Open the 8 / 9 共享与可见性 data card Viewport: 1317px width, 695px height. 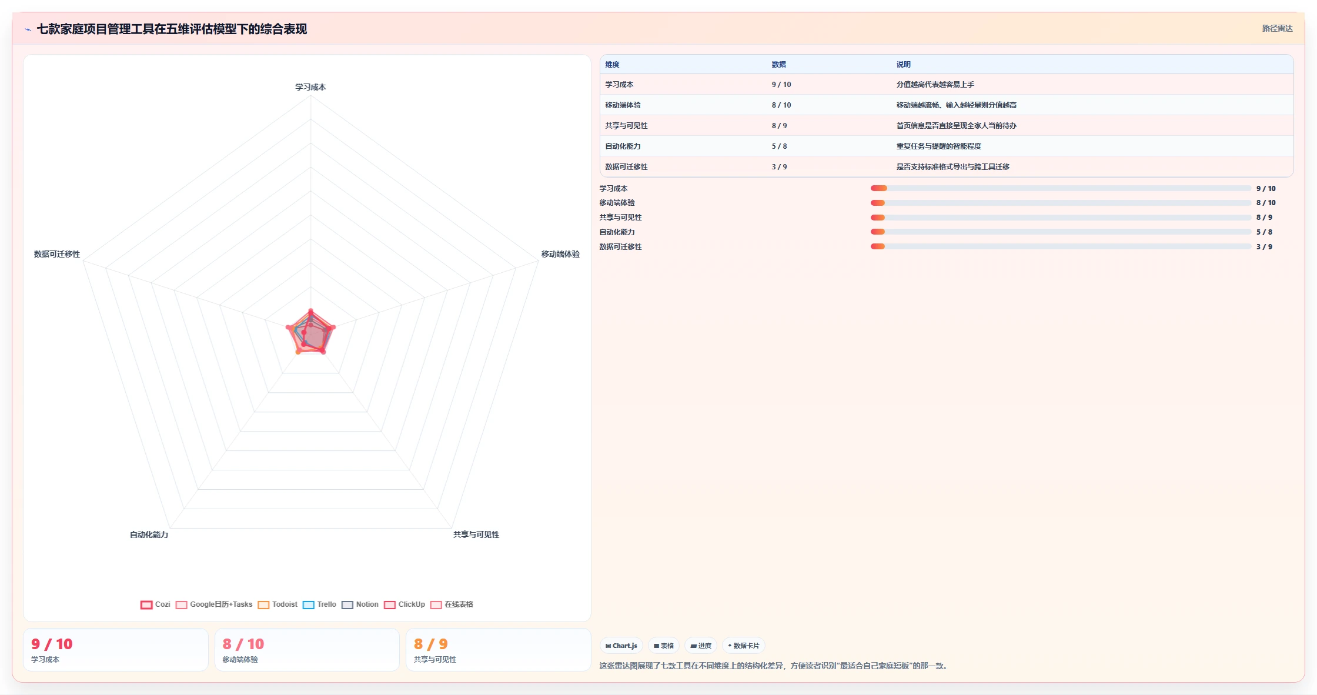498,650
